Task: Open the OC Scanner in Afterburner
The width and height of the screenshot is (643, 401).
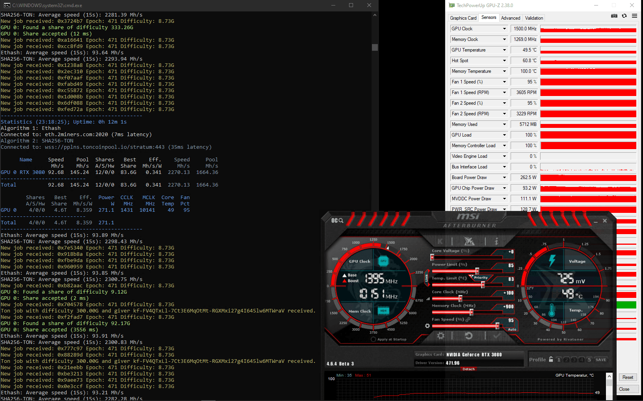Action: pos(337,220)
